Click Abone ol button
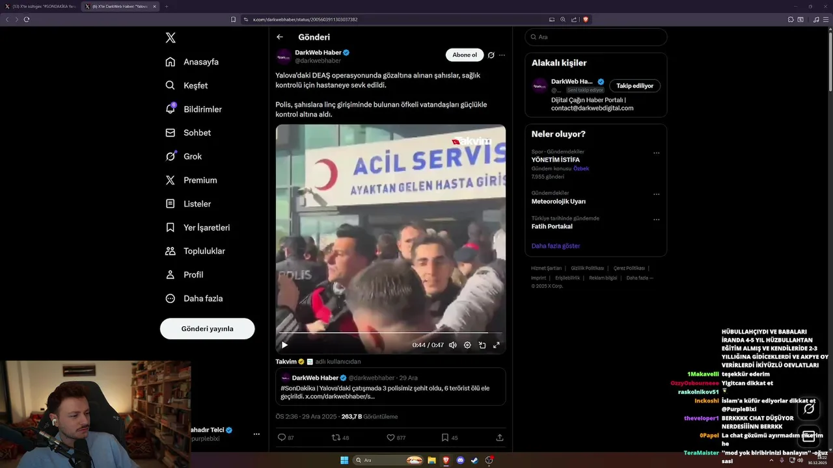833x468 pixels. tap(465, 55)
